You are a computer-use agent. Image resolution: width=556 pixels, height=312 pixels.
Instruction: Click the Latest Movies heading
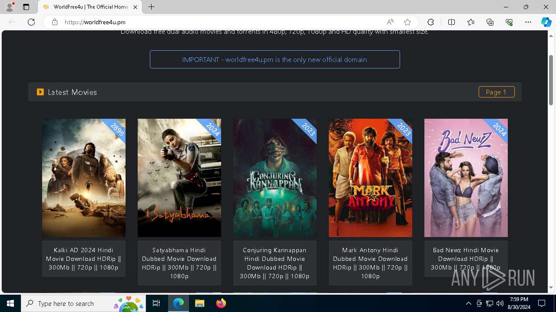pos(72,92)
